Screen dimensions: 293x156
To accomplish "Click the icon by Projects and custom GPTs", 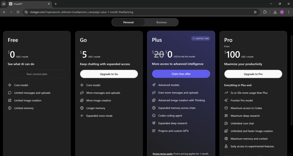I will 154,131.
